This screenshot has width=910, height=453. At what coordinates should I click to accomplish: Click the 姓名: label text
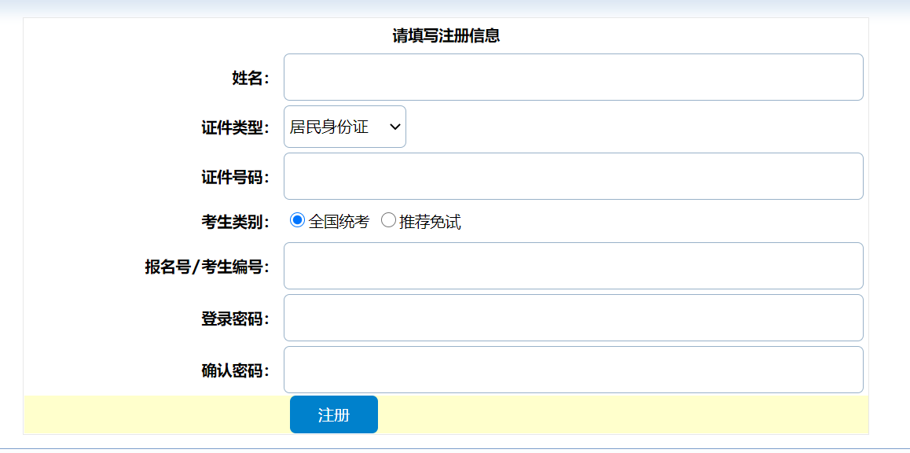tap(250, 78)
